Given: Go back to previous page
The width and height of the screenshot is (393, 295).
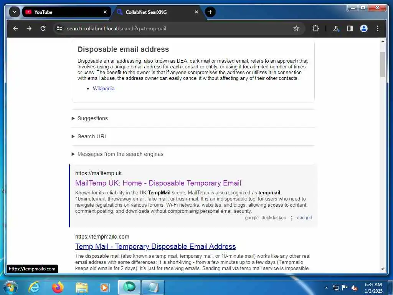Looking at the screenshot, I should [15, 28].
